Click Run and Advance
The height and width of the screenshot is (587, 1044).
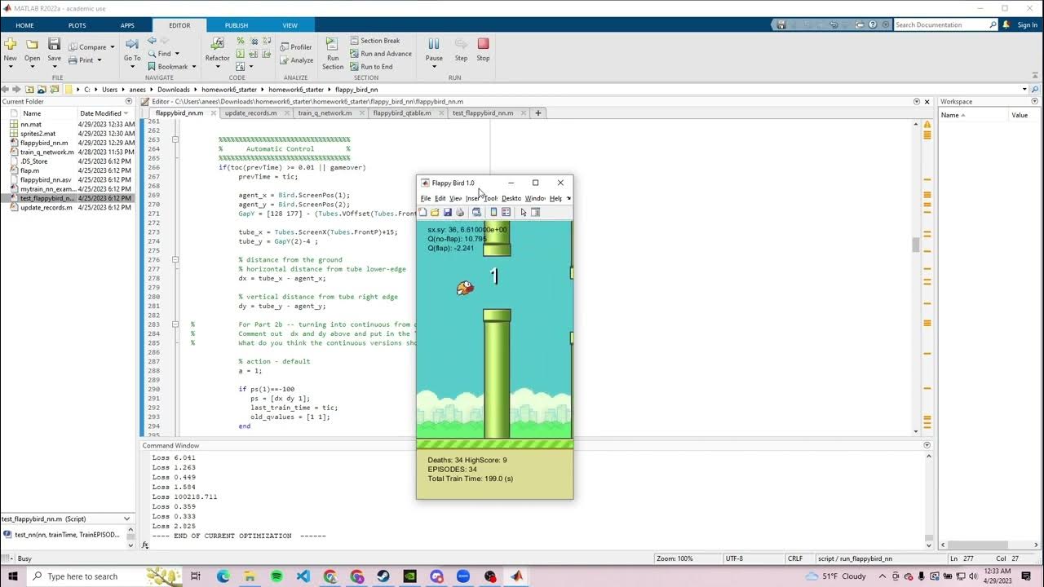pos(380,54)
